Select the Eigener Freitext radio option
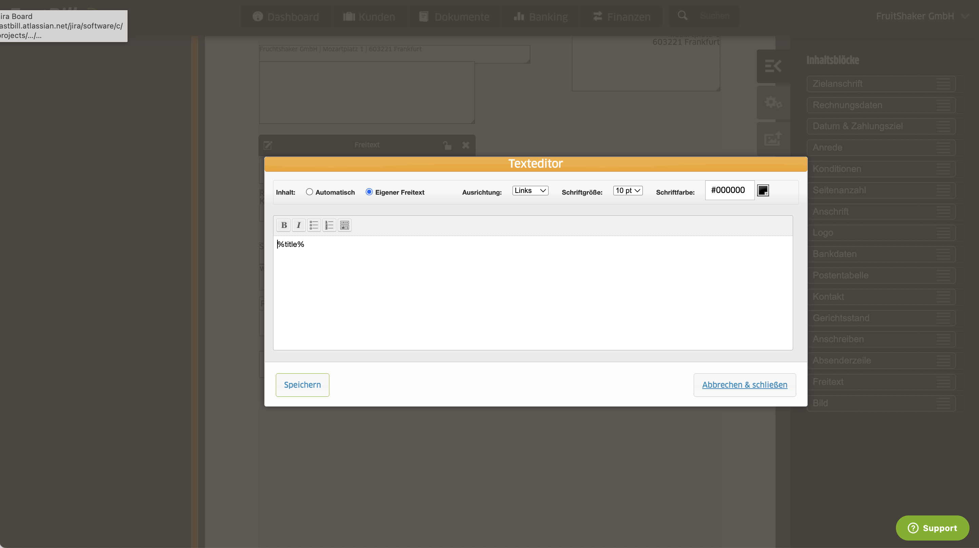This screenshot has height=548, width=979. point(369,192)
